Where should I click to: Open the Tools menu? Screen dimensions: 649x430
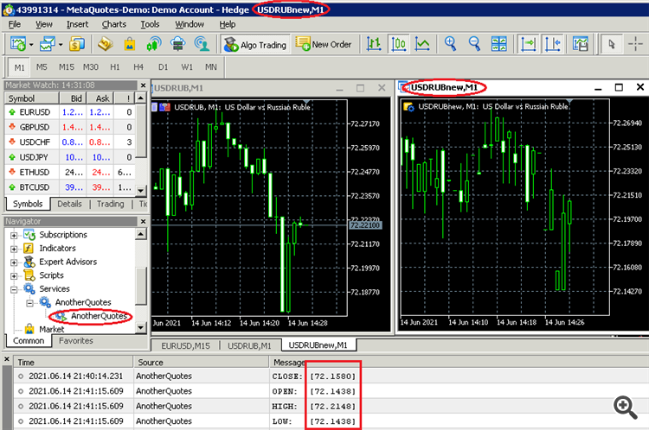click(x=150, y=24)
